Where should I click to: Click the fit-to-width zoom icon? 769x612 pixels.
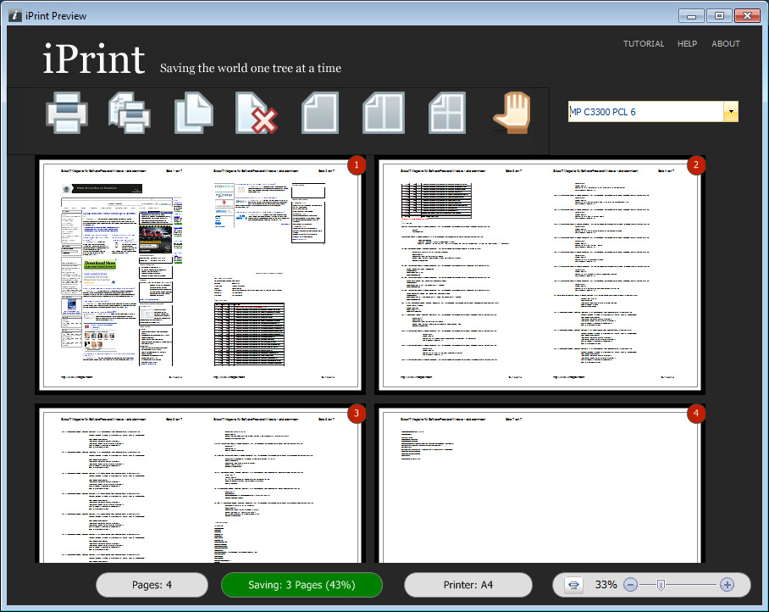pos(573,585)
